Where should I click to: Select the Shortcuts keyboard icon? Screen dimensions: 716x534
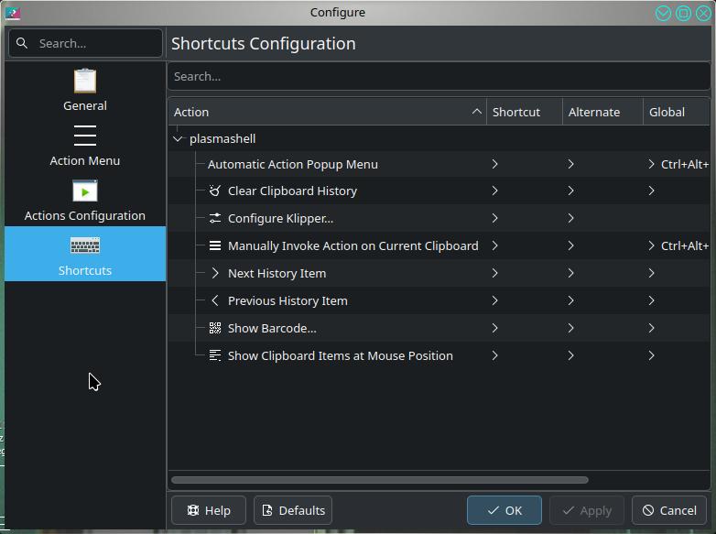pyautogui.click(x=85, y=245)
